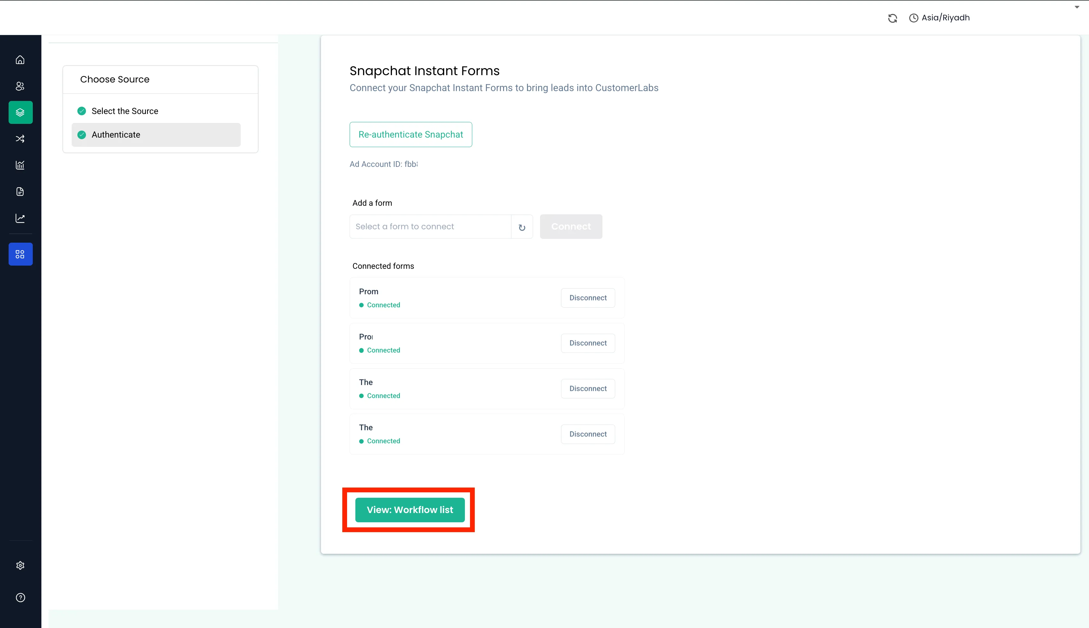Refresh the form list reload icon
Screen dimensions: 1089x628
point(522,227)
